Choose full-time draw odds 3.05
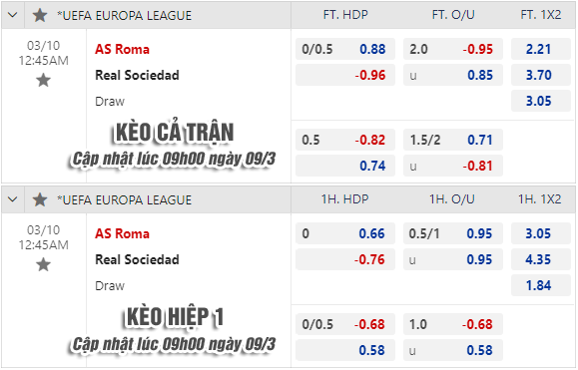578x370 pixels. (x=541, y=101)
